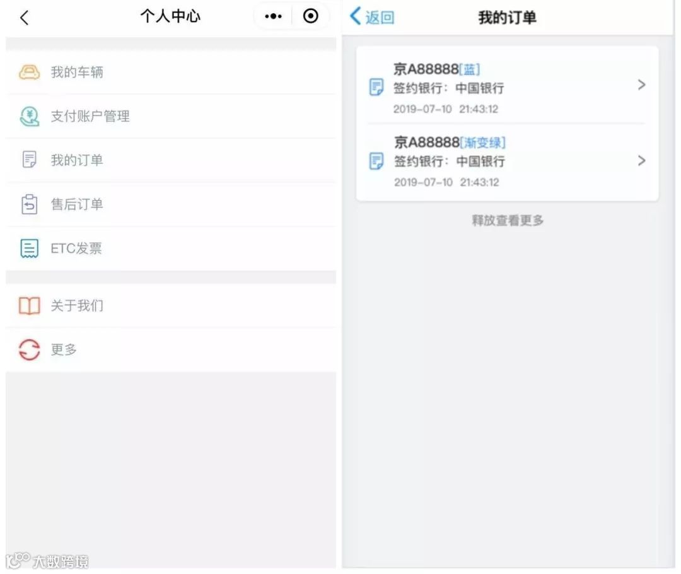Select the 更多 menu entry

171,349
